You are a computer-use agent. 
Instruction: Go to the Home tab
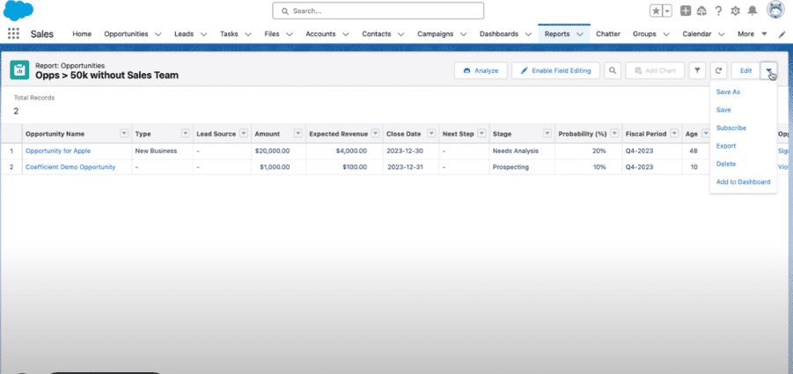point(82,33)
